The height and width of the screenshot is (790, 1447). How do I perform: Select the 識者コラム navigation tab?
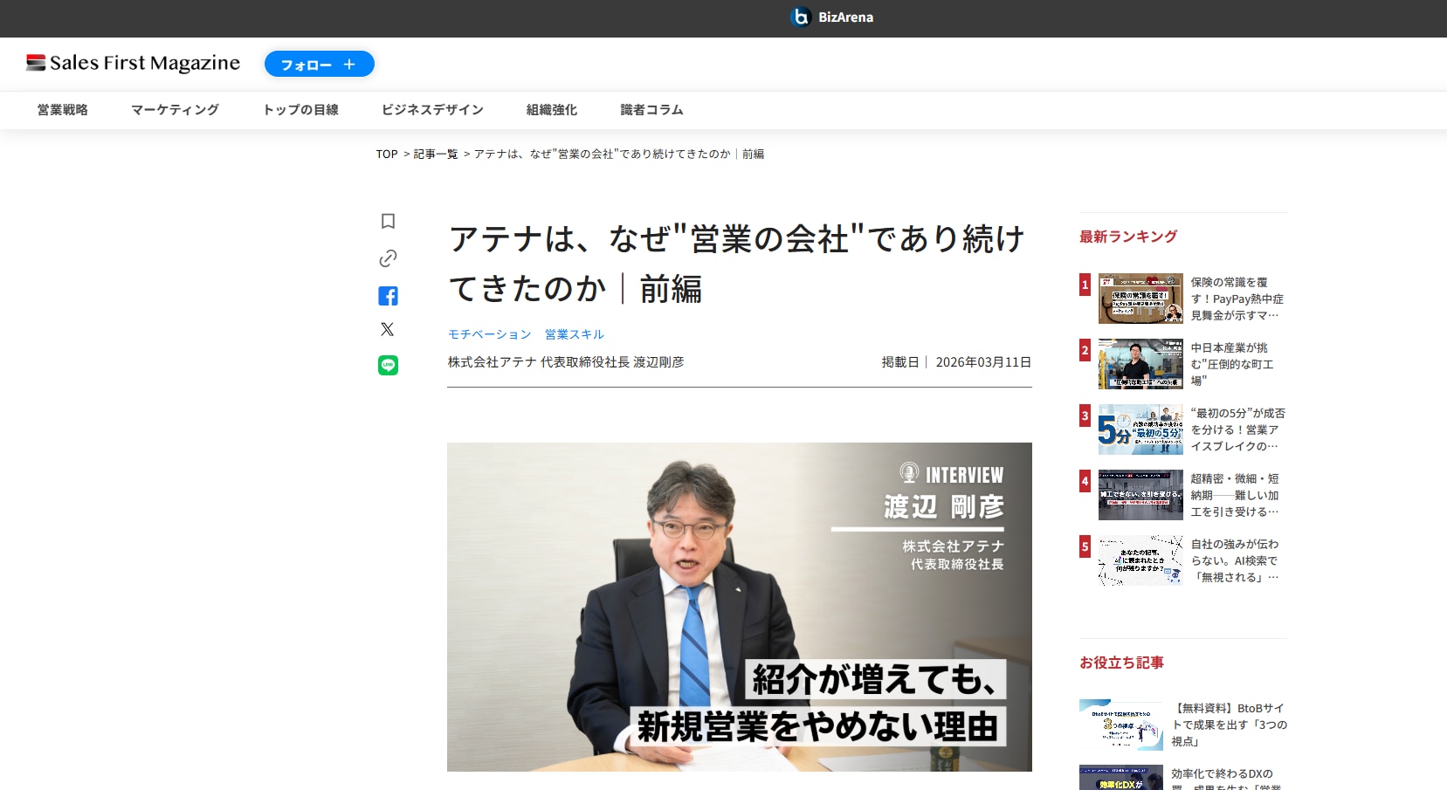click(651, 110)
